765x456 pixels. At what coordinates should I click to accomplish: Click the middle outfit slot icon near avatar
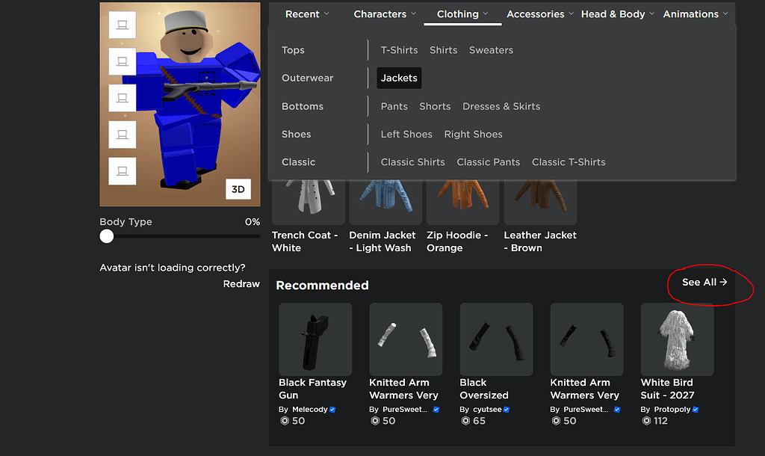pyautogui.click(x=122, y=98)
